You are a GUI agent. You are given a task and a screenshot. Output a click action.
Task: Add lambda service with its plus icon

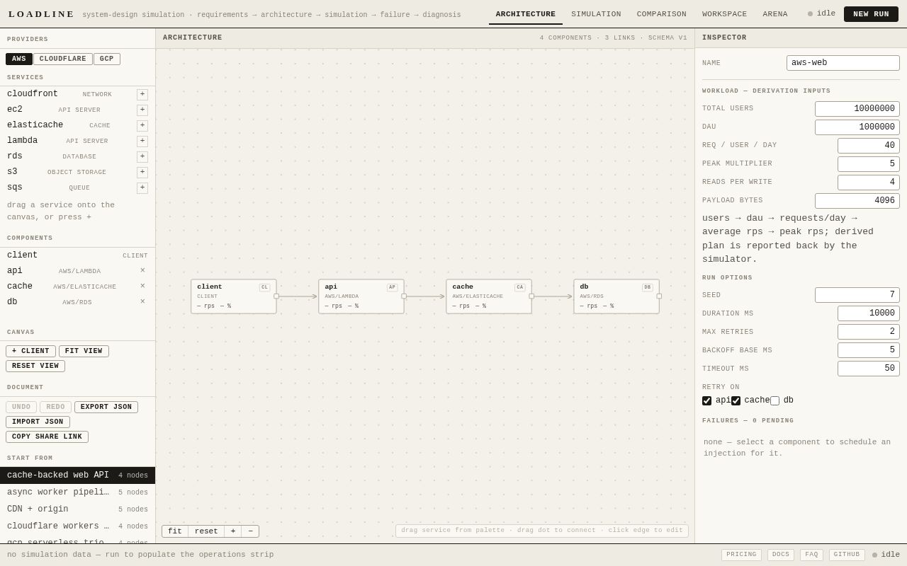click(142, 141)
